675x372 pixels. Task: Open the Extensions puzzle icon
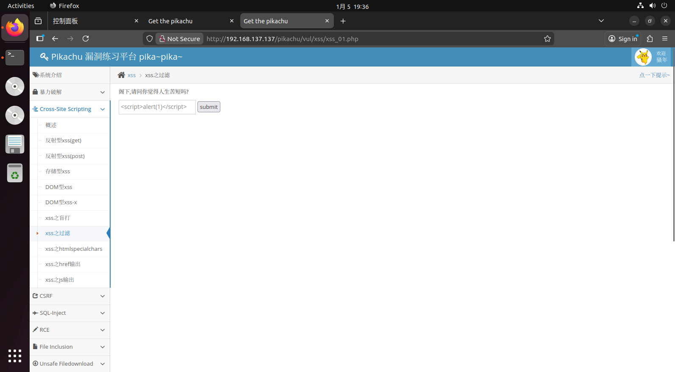tap(650, 39)
